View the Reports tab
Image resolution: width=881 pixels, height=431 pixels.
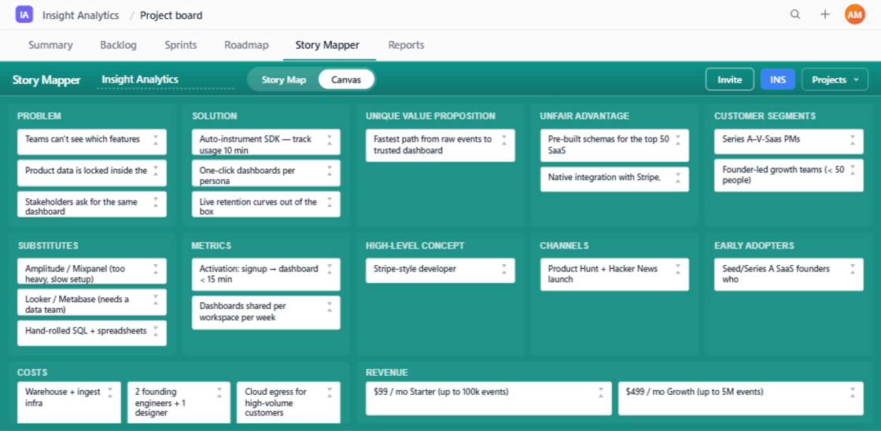[x=406, y=46]
